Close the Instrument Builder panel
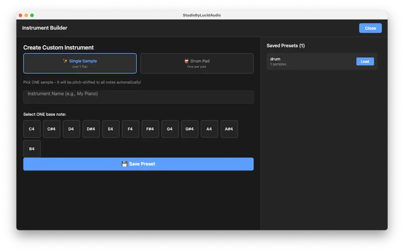Viewport: 404px width, 252px height. (x=370, y=28)
